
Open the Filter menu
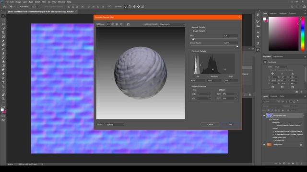(44, 2)
